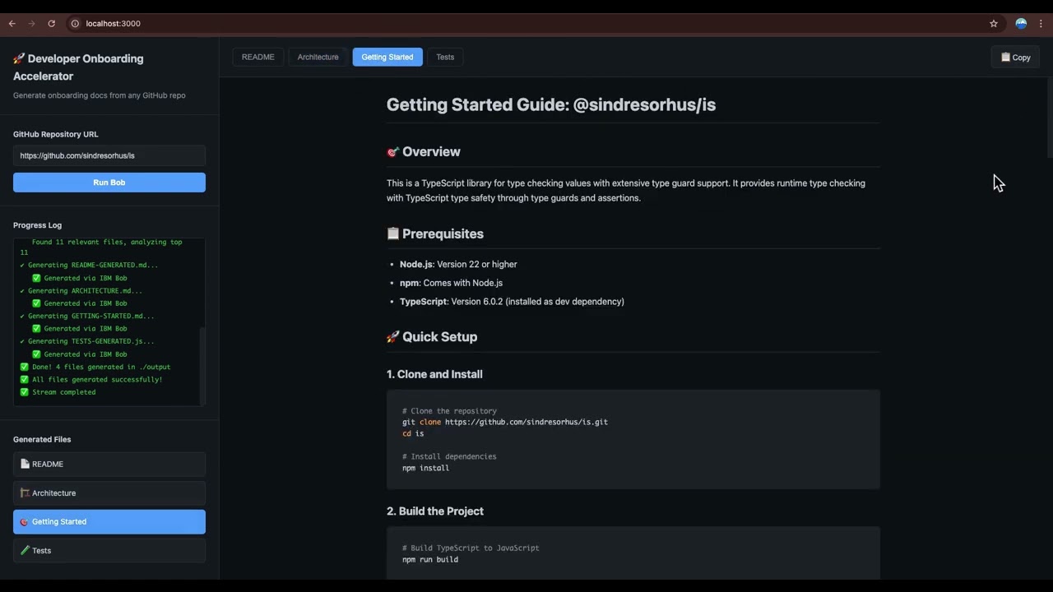Screen dimensions: 1053x592
Task: Click the "Progress Log" heading
Action: tap(37, 225)
